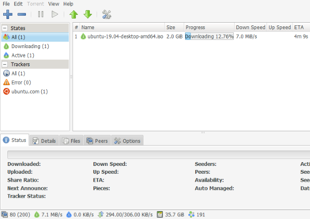Filter by Active (1) state
The height and width of the screenshot is (219, 310).
point(35,55)
